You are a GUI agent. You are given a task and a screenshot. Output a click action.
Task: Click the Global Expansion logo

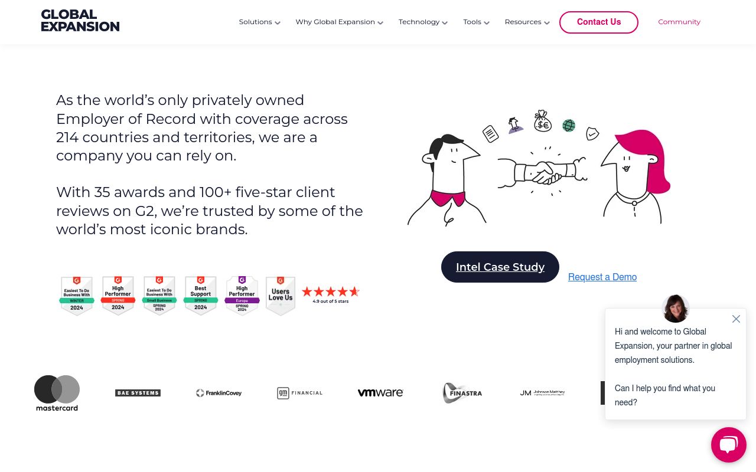point(80,21)
